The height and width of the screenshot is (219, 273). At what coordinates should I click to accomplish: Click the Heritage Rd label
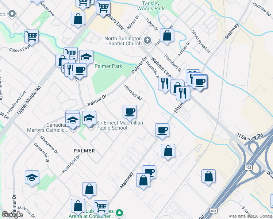click(262, 9)
